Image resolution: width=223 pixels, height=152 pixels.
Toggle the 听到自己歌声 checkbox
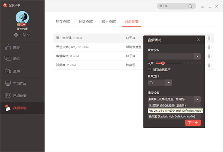coord(150,69)
